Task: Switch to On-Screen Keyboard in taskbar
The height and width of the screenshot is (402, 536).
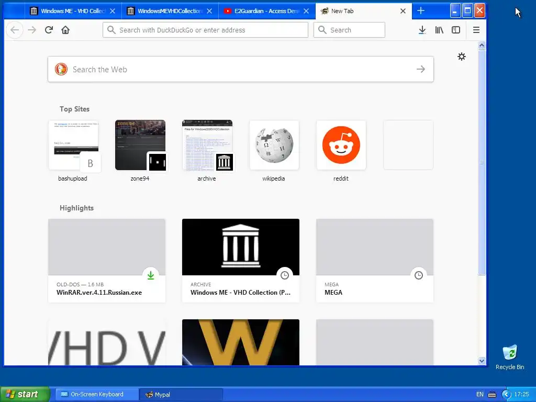Action: (97, 395)
